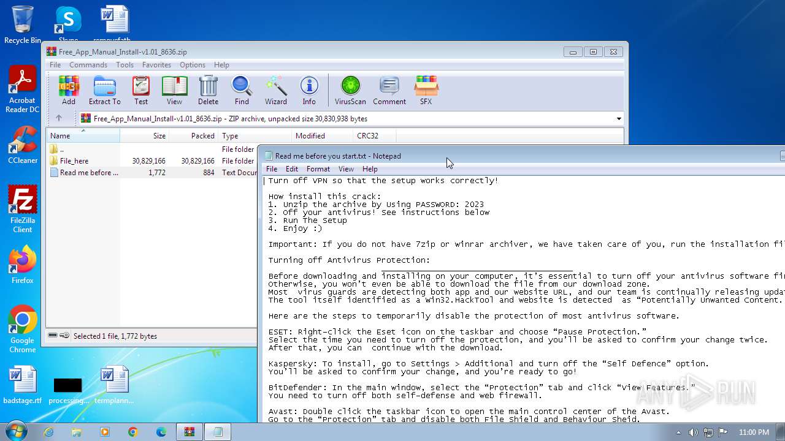
Task: Sort by Name column header
Action: coord(83,136)
